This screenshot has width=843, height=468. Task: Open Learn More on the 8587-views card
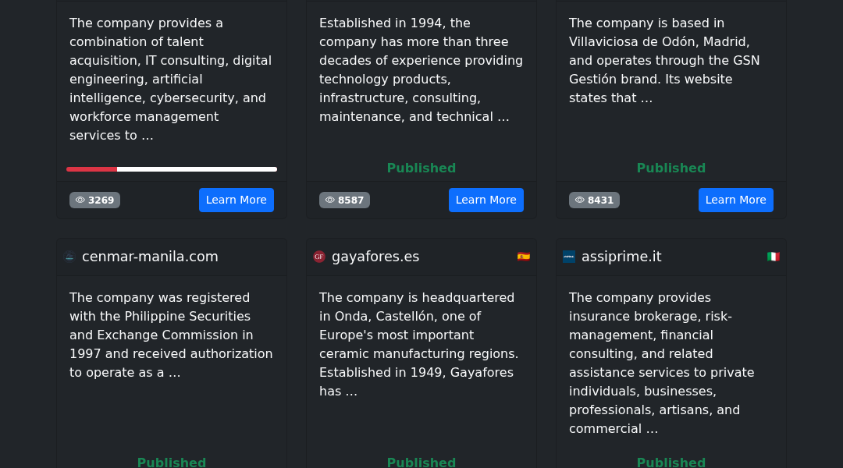486,200
